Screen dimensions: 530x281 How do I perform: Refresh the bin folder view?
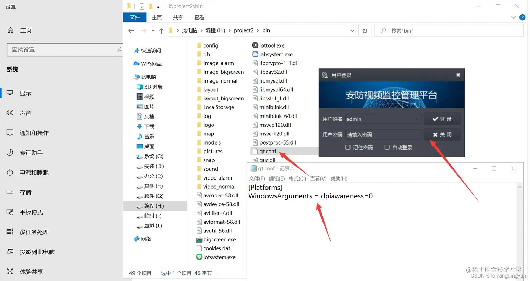(365, 30)
